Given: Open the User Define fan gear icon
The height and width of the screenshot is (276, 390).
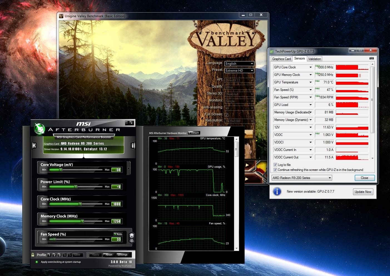Looking at the screenshot, I should pos(132,237).
